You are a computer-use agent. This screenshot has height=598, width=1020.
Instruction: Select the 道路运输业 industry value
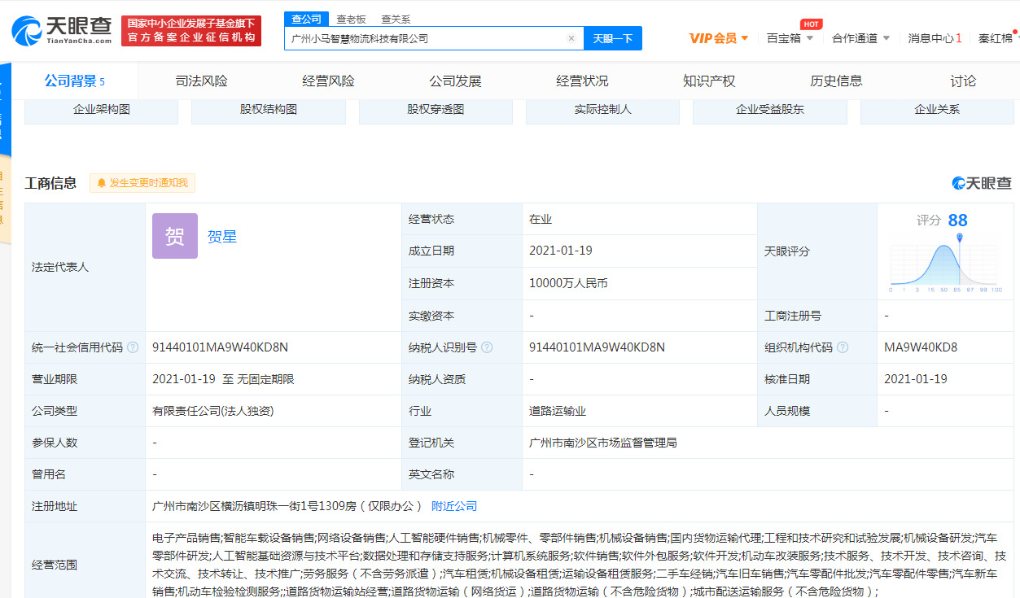(x=558, y=411)
